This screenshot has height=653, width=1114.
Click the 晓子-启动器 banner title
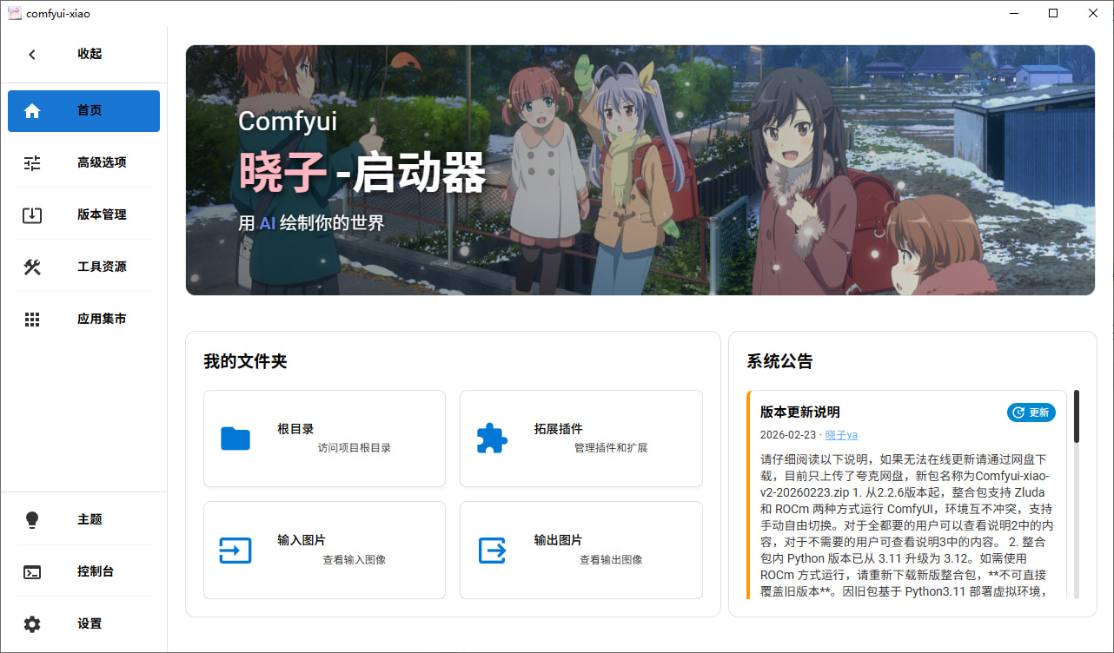[x=362, y=173]
